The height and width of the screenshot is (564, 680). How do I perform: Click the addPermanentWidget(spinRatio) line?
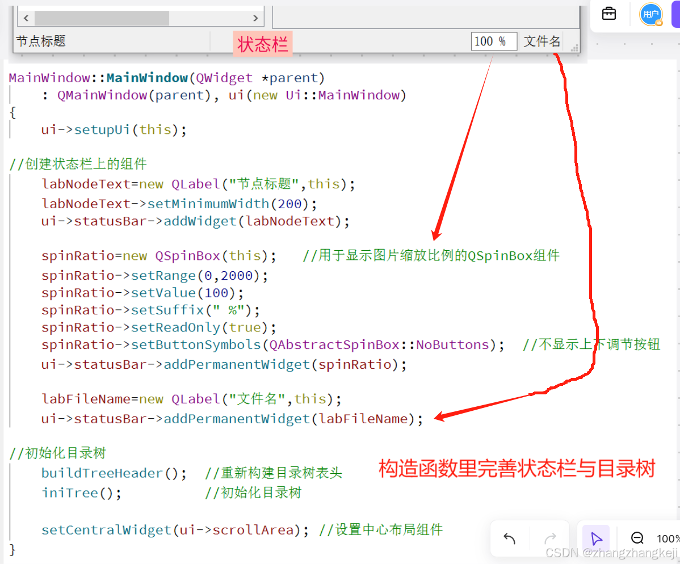(224, 365)
